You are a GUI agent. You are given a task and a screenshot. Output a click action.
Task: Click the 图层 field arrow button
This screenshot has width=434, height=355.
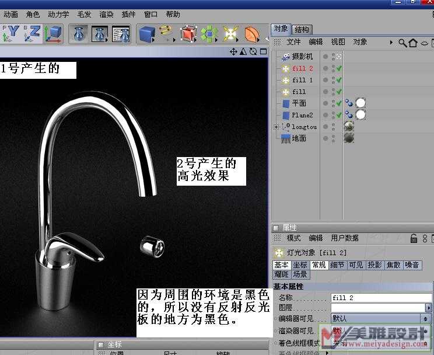tap(429, 308)
